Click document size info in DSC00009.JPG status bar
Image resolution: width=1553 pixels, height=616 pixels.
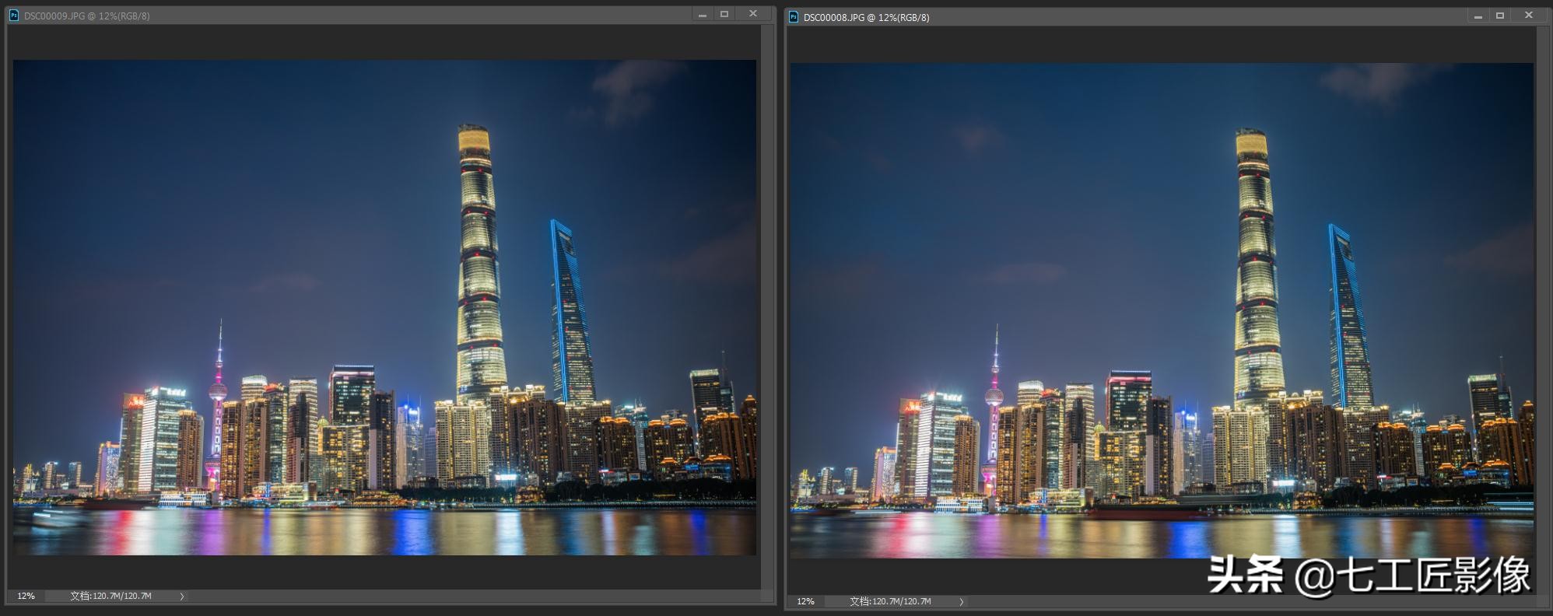pos(110,596)
